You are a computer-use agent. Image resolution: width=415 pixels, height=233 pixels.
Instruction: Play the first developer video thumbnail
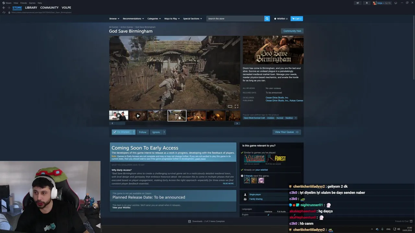[x=119, y=116]
